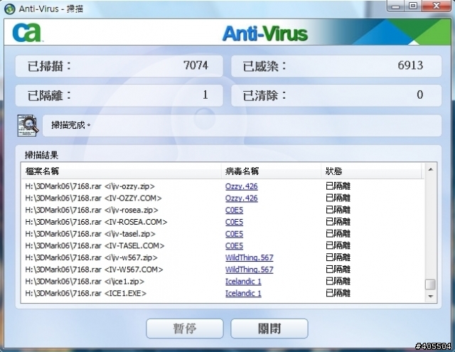
Task: Click the CA logo in header
Action: coord(27,33)
